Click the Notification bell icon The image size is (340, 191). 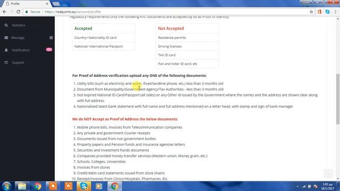(x=6, y=50)
